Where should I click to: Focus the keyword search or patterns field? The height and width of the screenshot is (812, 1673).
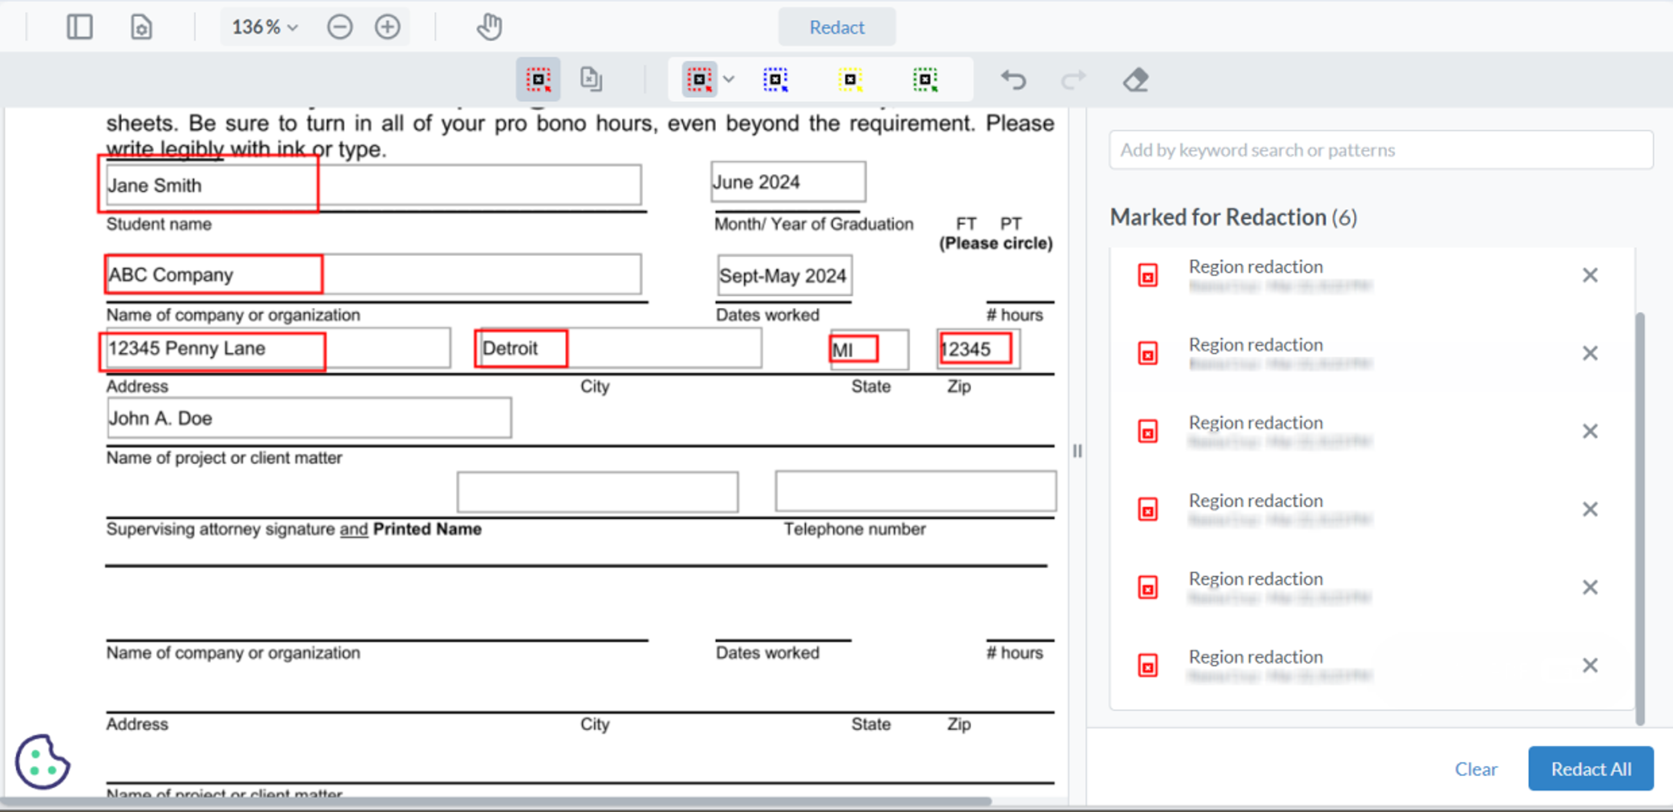[x=1381, y=150]
